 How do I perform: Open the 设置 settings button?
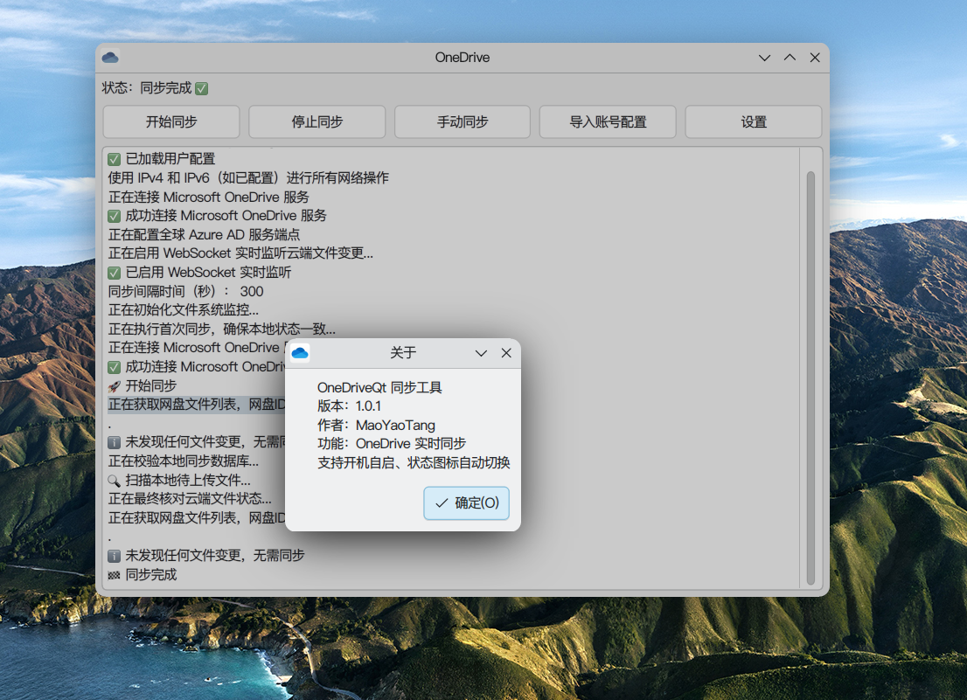754,122
